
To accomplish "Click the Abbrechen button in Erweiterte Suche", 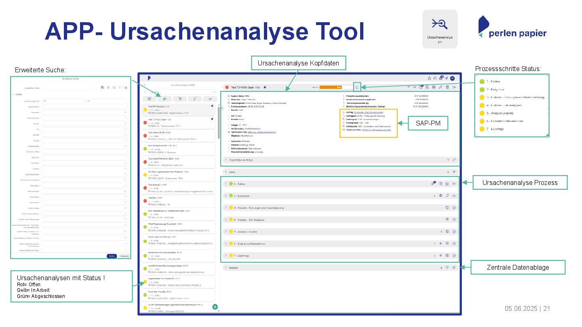I will [x=124, y=256].
